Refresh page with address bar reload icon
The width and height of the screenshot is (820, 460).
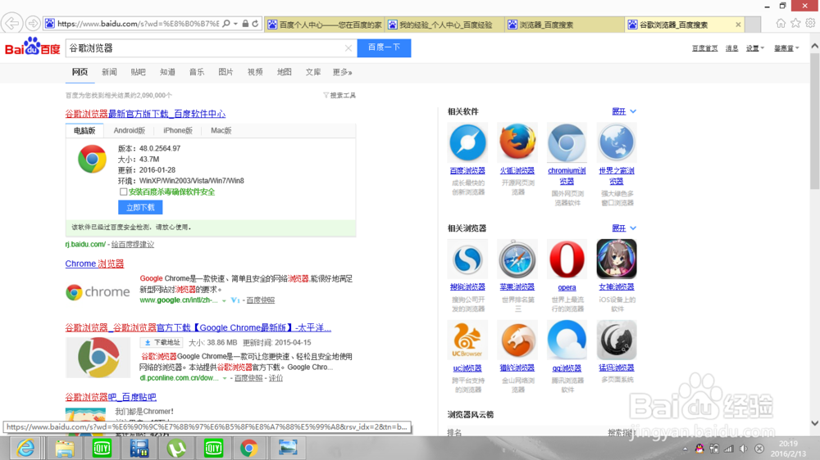255,24
